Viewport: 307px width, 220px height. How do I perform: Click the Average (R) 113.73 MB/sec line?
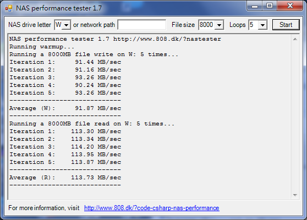(65, 178)
